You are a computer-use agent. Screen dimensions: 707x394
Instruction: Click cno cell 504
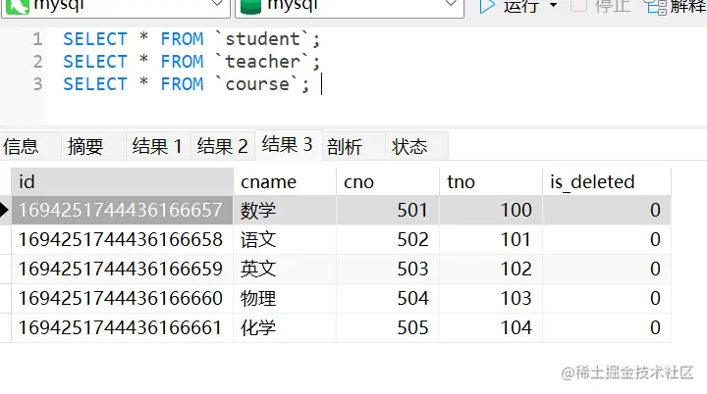click(388, 298)
